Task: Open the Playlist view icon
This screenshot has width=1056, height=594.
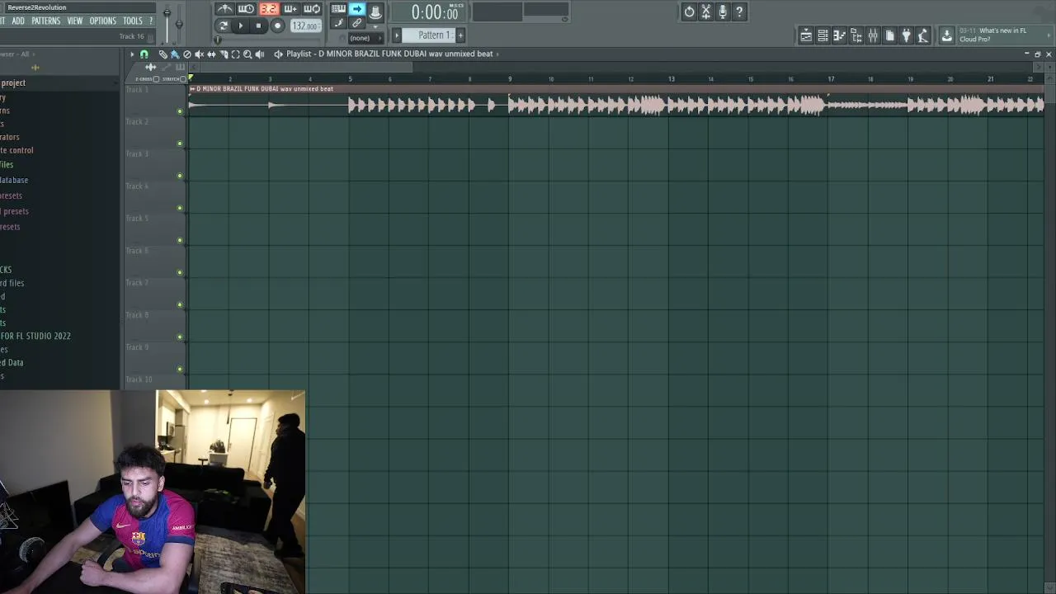Action: 806,35
